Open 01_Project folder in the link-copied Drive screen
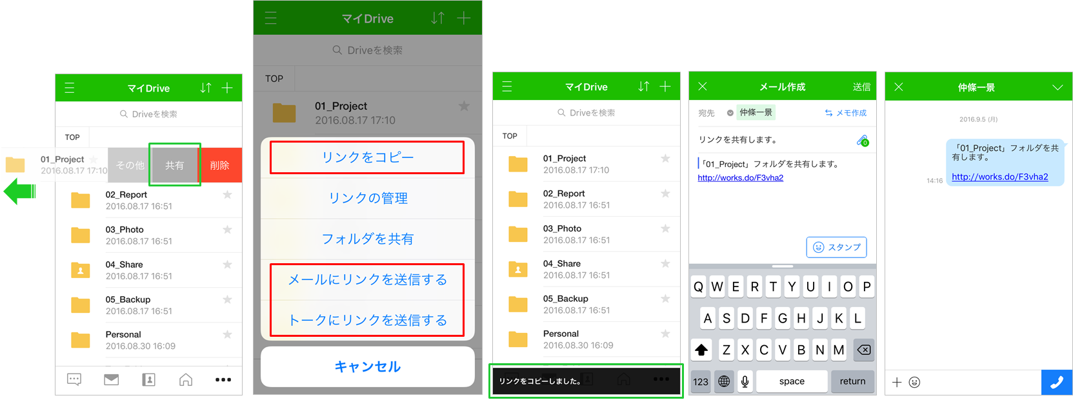1073x400 pixels. [x=587, y=164]
